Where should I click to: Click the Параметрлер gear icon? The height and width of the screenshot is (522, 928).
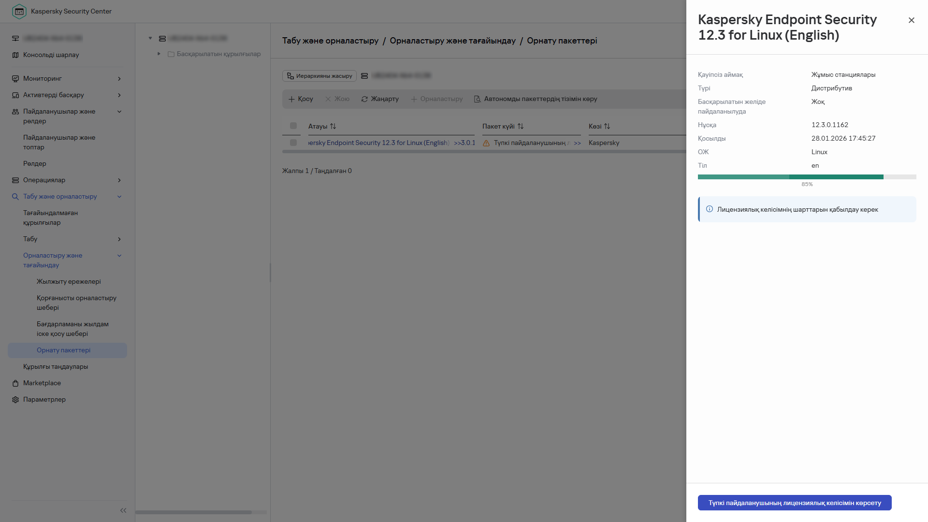(15, 400)
